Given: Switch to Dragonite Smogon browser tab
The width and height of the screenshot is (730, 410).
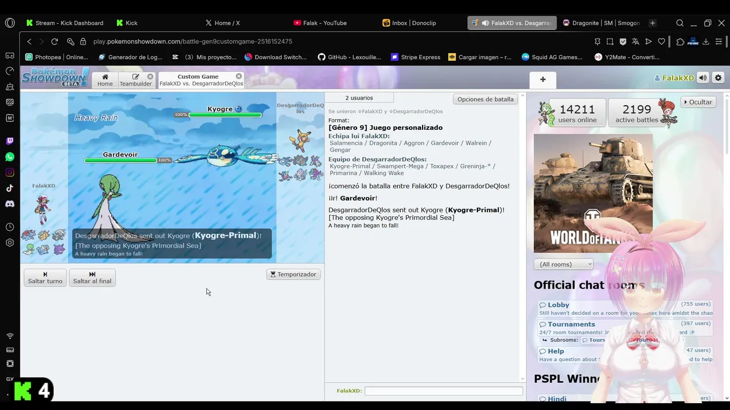Looking at the screenshot, I should coord(601,23).
